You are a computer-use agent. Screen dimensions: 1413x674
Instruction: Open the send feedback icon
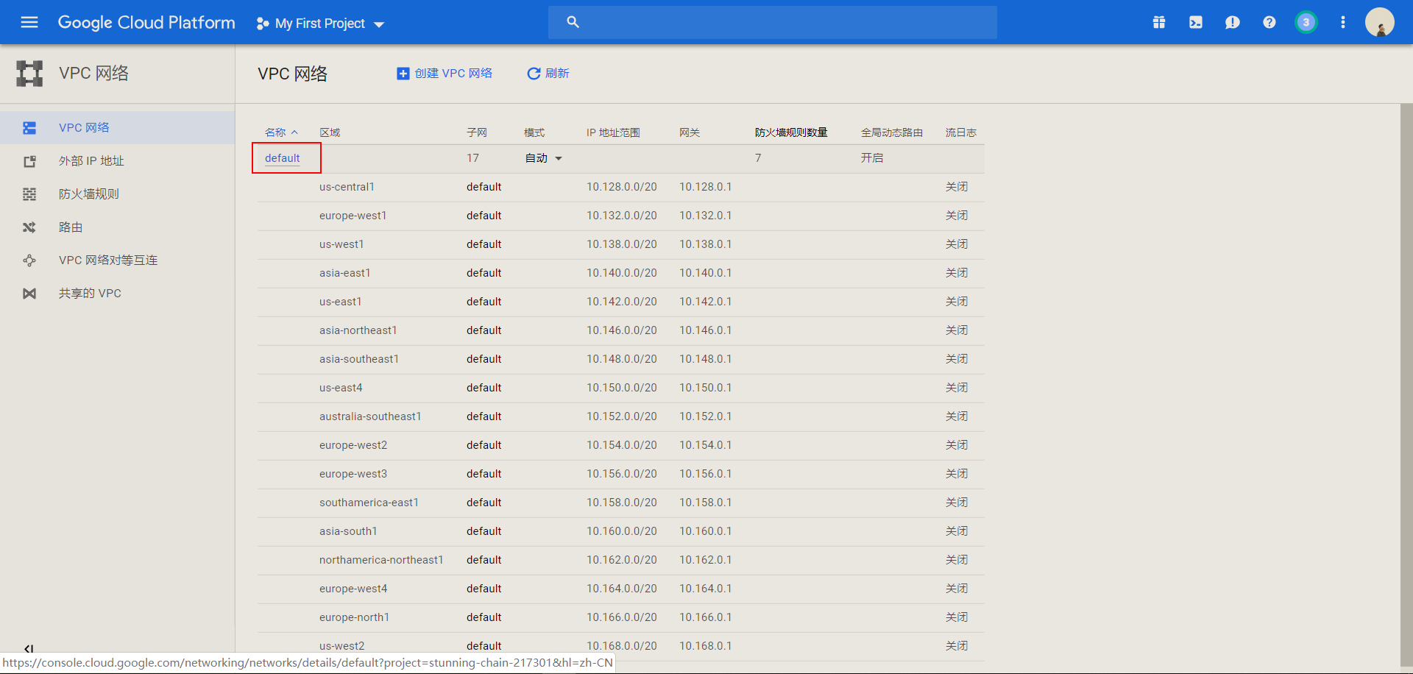(x=1233, y=22)
